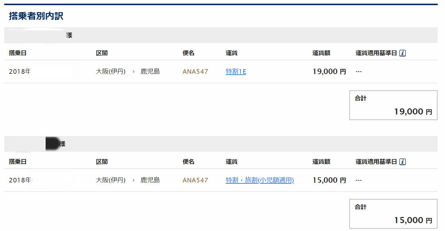The image size is (445, 231).
Task: Click flight ANA547 in the 19,000 円 row
Action: click(195, 72)
